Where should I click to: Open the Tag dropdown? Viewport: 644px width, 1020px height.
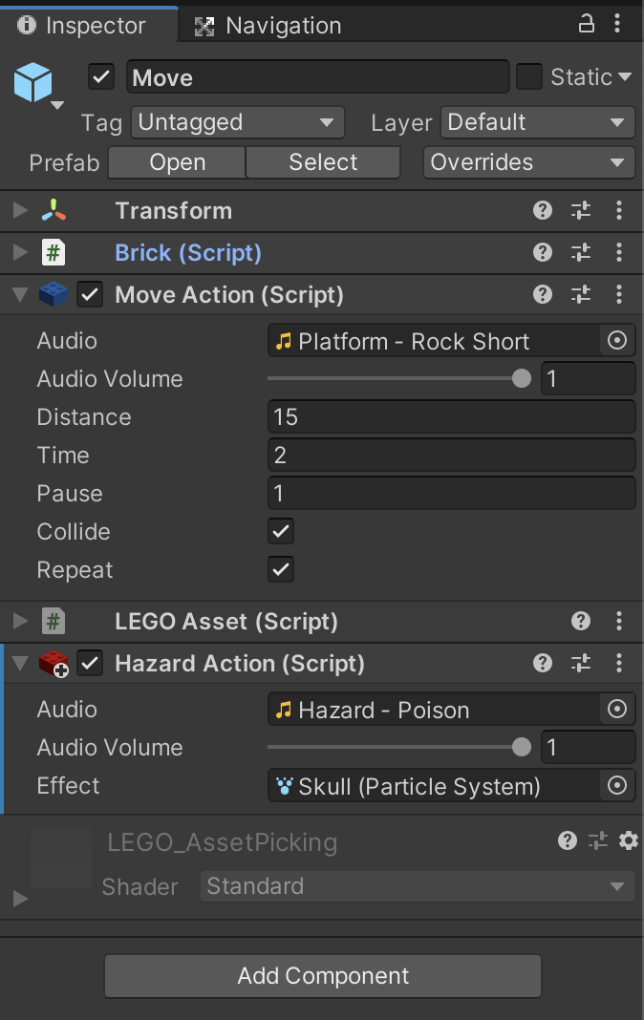click(x=237, y=122)
